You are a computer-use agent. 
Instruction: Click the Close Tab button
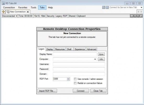(98, 91)
